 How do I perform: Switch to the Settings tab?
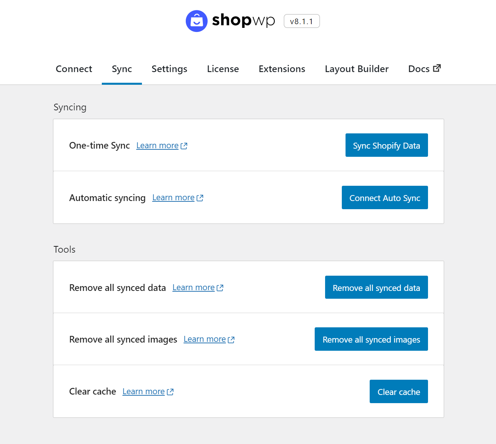pos(169,69)
